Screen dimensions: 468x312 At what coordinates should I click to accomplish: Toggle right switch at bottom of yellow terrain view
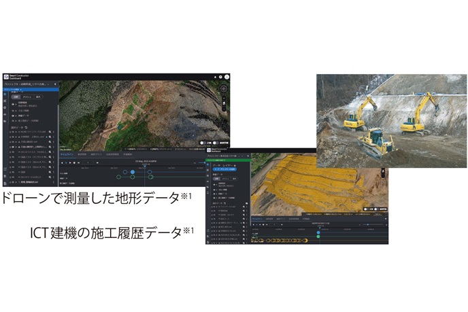click(x=376, y=209)
